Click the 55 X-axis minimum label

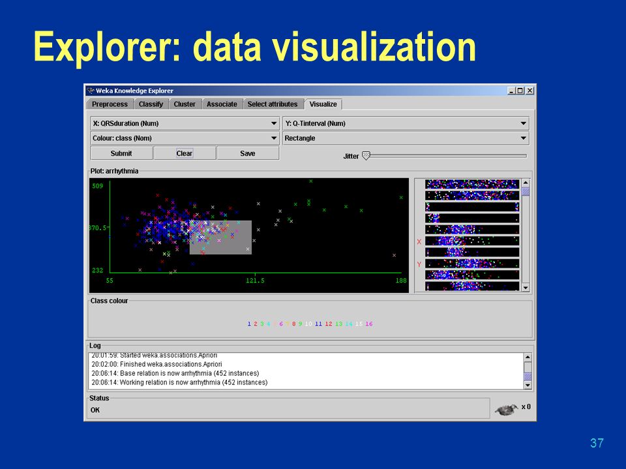click(x=110, y=281)
